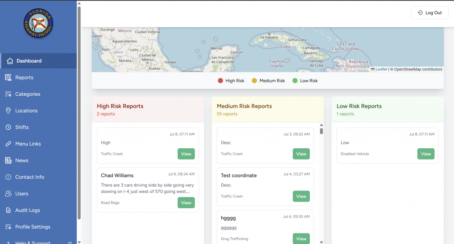
Task: Click the Users sidebar icon
Action: click(x=8, y=194)
